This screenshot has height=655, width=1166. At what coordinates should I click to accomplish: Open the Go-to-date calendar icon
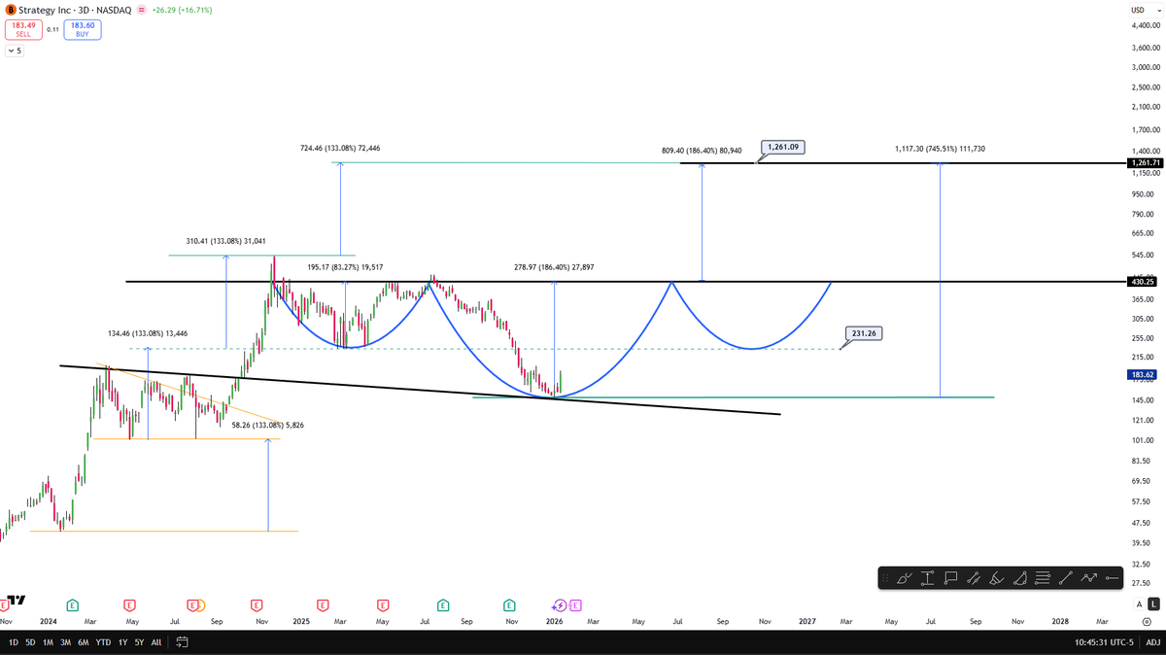[x=182, y=642]
